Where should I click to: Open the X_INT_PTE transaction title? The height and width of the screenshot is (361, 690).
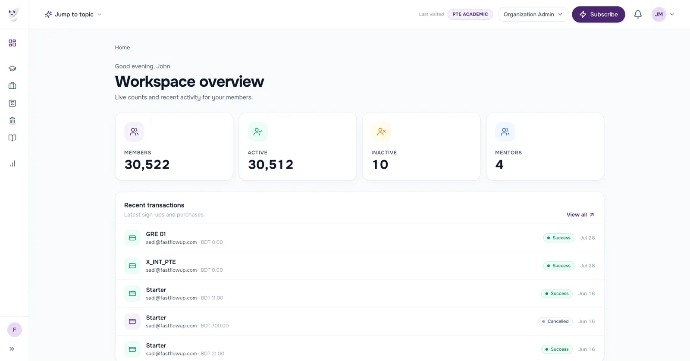[161, 262]
